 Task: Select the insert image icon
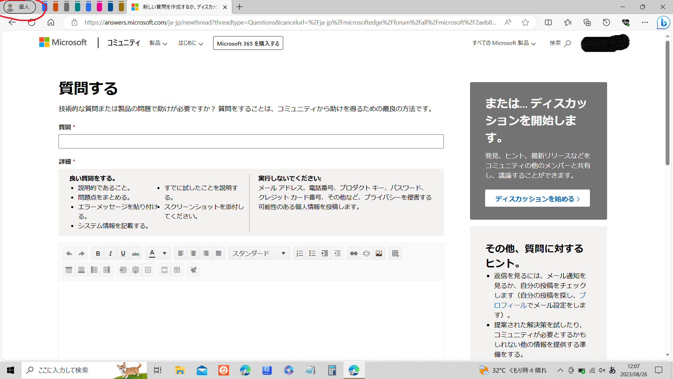point(379,253)
